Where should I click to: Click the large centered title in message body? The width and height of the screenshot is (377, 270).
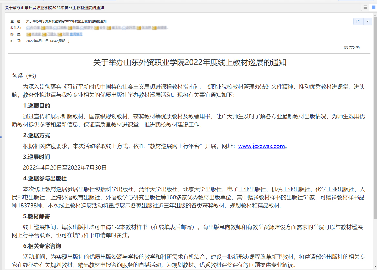(x=189, y=63)
